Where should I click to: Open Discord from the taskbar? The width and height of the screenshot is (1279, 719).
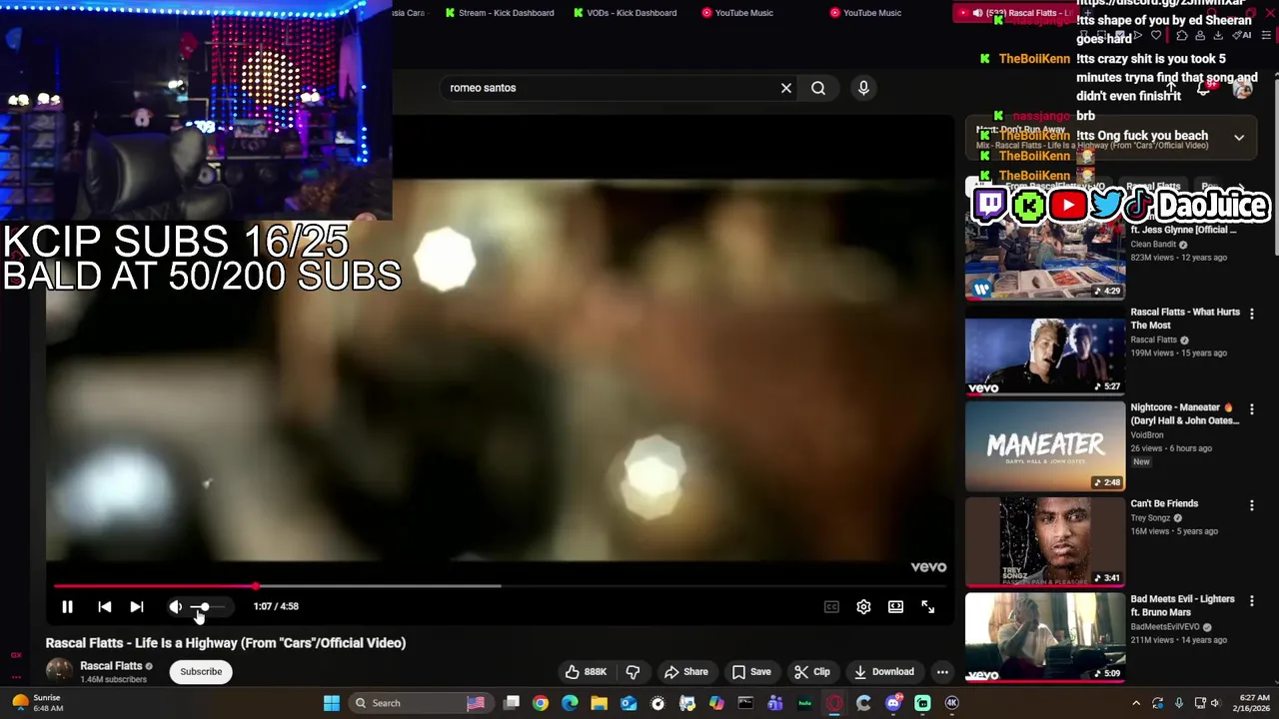[893, 703]
